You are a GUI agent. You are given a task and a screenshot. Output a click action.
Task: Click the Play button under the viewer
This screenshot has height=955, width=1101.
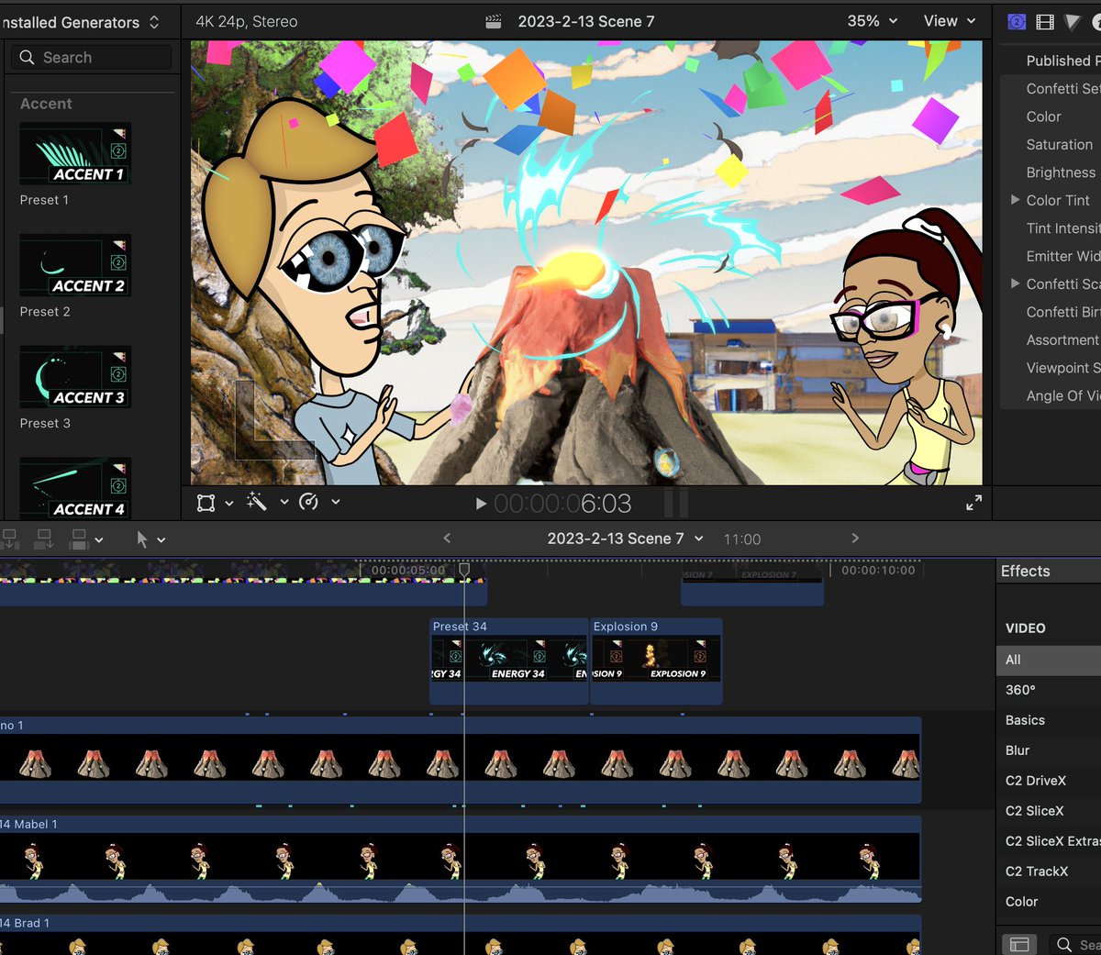click(x=481, y=502)
